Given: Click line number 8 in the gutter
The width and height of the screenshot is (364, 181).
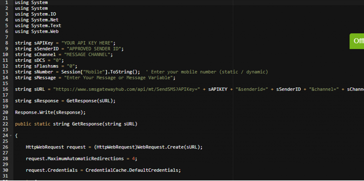Looking at the screenshot, I should pos(7,43).
